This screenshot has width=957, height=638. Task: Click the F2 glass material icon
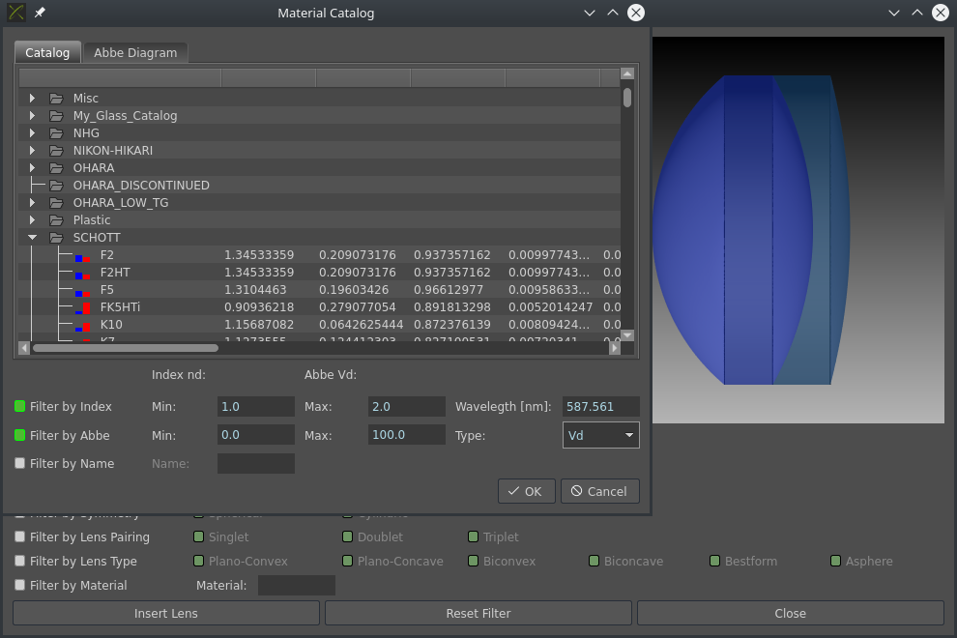(82, 257)
